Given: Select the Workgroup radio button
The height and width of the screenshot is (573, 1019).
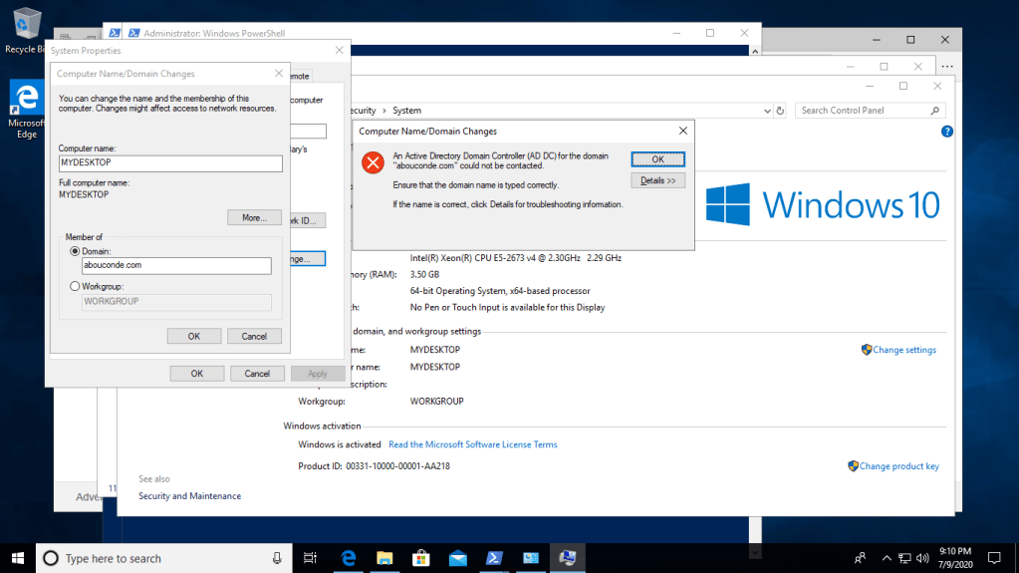Looking at the screenshot, I should pos(75,287).
